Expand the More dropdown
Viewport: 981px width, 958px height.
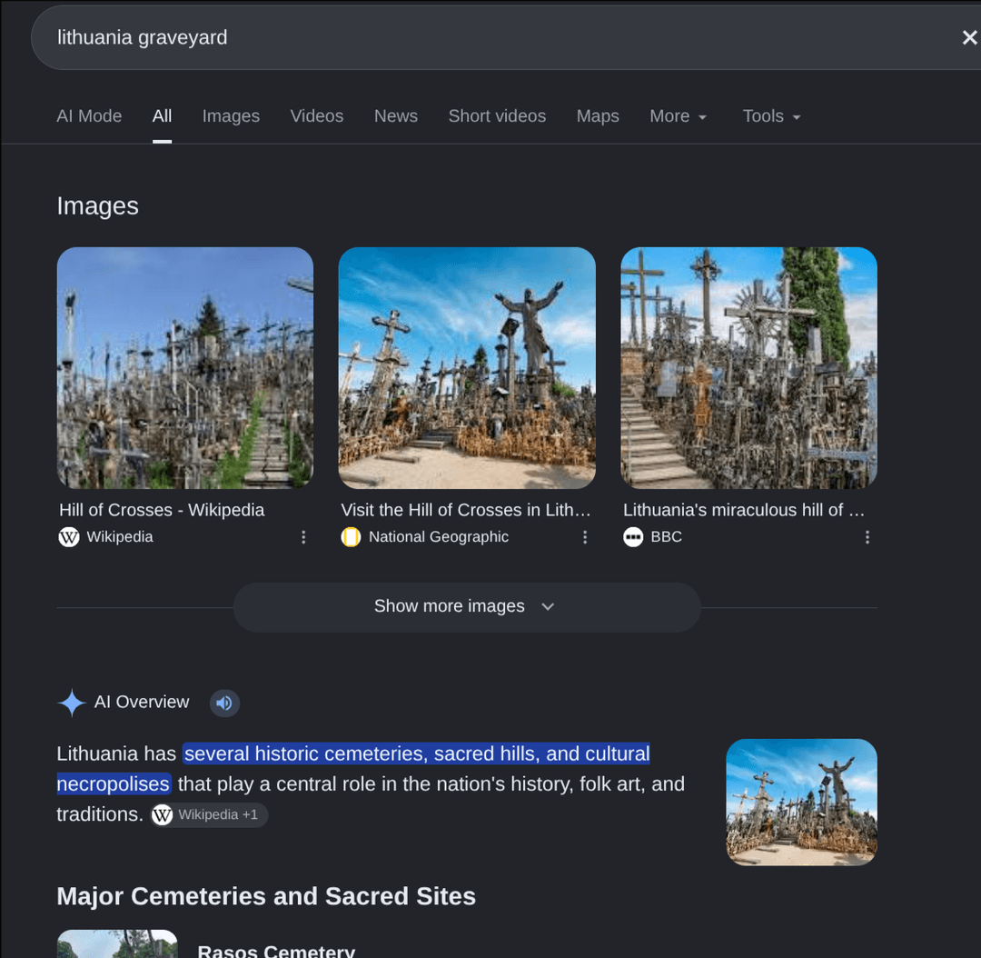679,115
